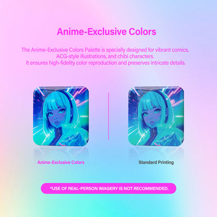Click the vertical pink divider between the badges
217x217 pixels.
tap(108, 116)
